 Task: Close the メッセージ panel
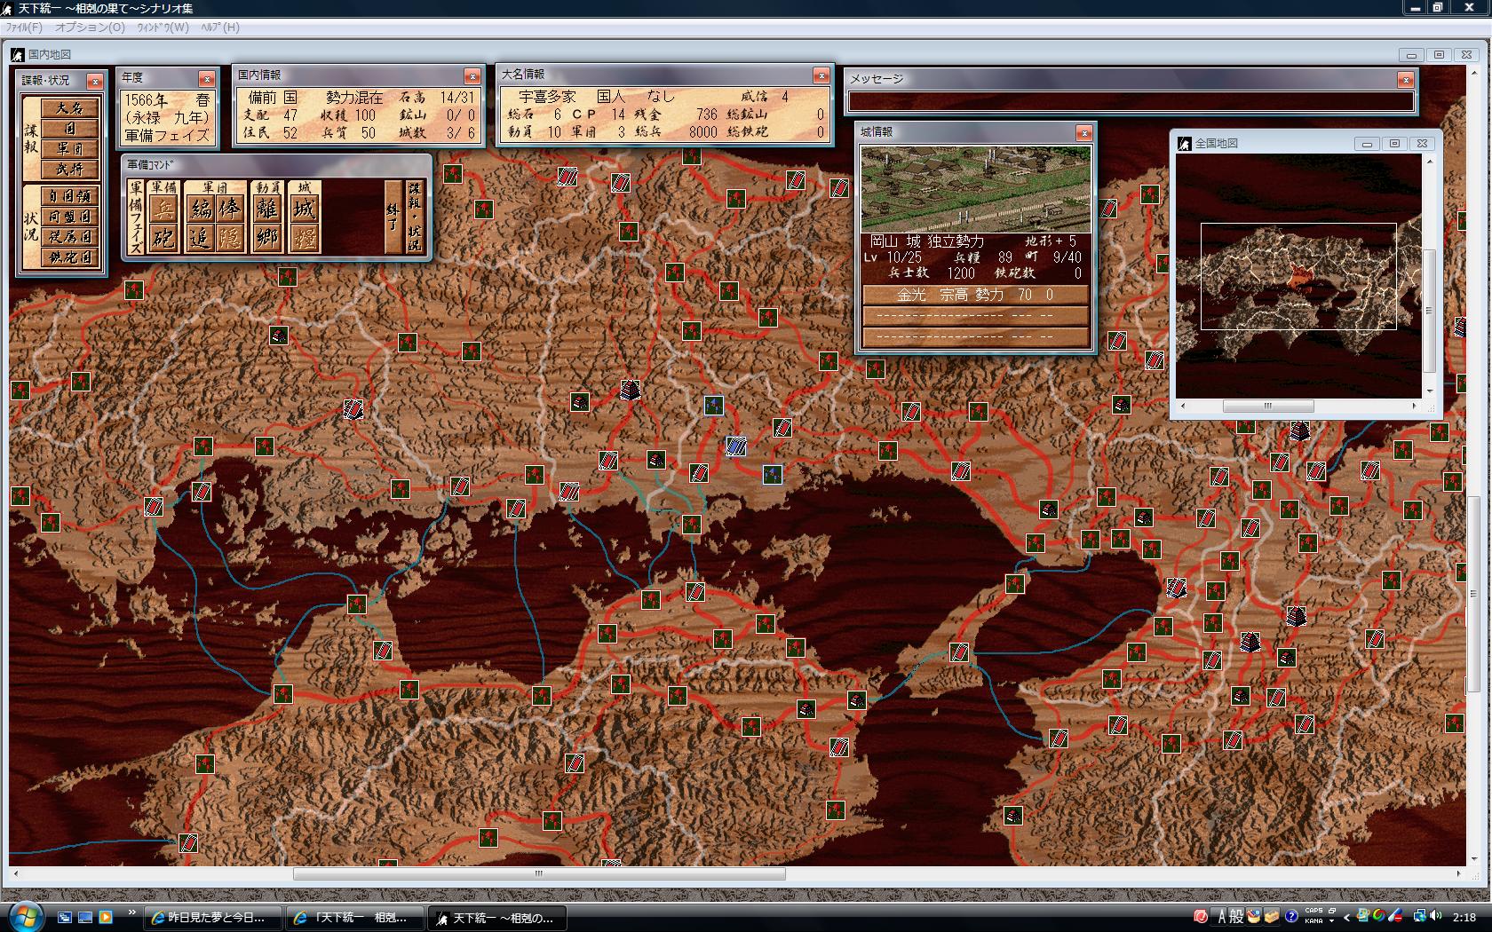coord(1405,80)
